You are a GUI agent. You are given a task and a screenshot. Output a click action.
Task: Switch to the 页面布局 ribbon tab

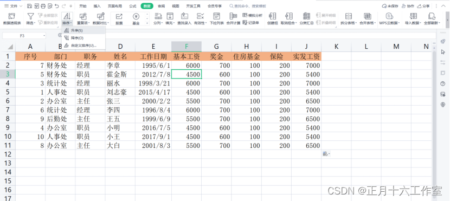click(115, 6)
